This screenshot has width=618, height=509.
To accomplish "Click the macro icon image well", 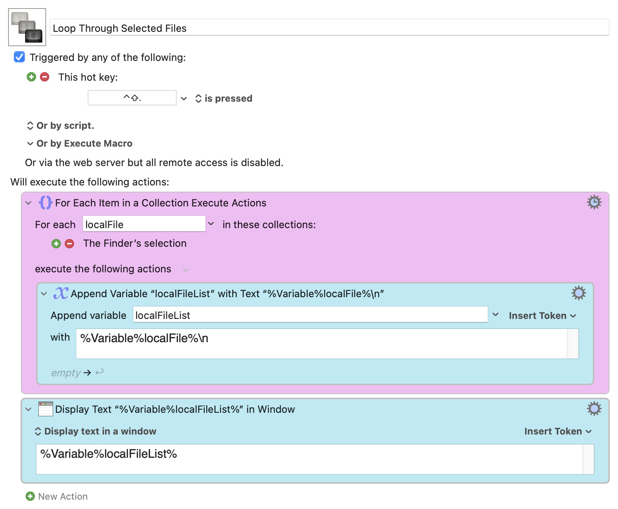I will [27, 27].
